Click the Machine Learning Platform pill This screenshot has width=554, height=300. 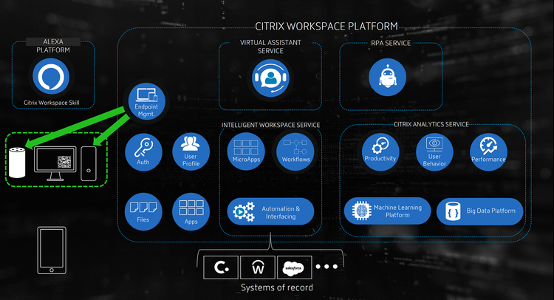pyautogui.click(x=388, y=211)
